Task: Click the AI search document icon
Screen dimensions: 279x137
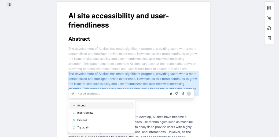Action: coord(269,8)
